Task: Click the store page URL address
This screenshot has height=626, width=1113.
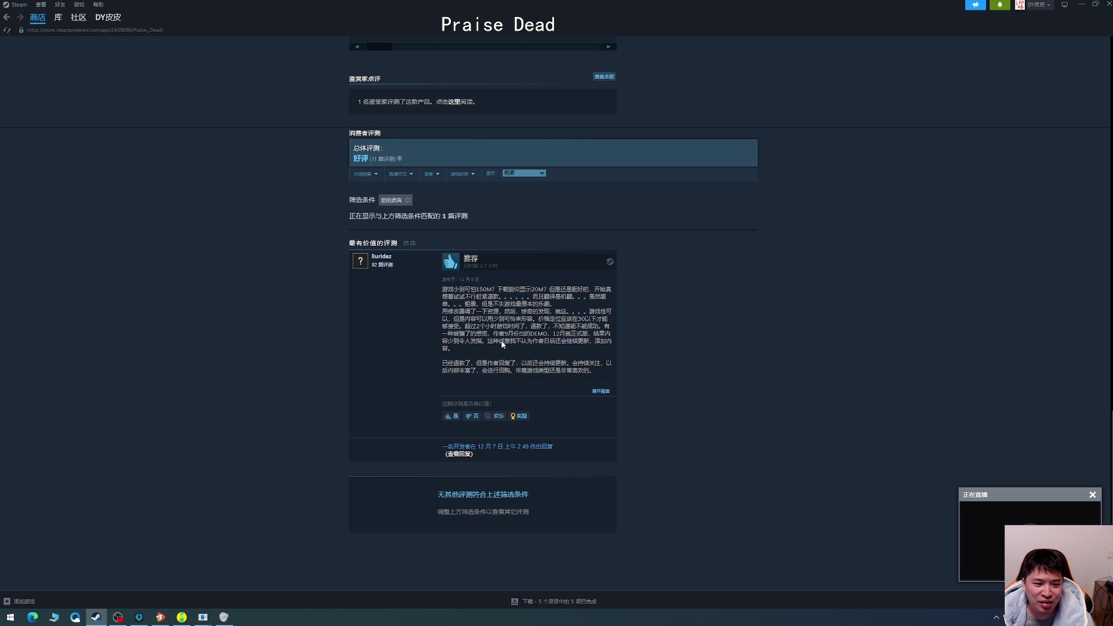Action: 95,30
